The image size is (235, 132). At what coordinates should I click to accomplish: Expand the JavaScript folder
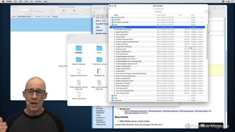[x=111, y=100]
